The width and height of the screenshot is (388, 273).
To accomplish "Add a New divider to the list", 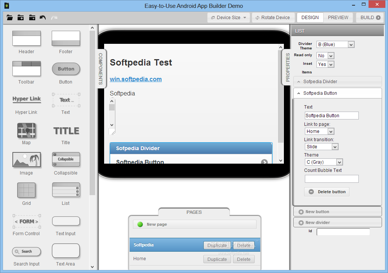I will (x=337, y=222).
